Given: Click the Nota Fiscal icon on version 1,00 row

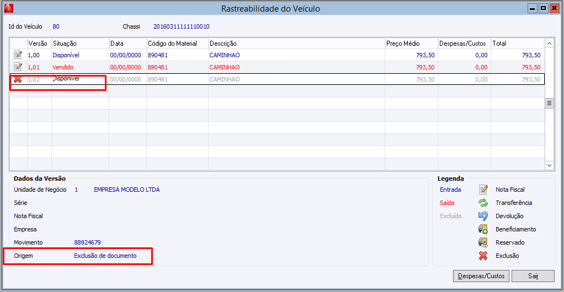Looking at the screenshot, I should (x=18, y=55).
